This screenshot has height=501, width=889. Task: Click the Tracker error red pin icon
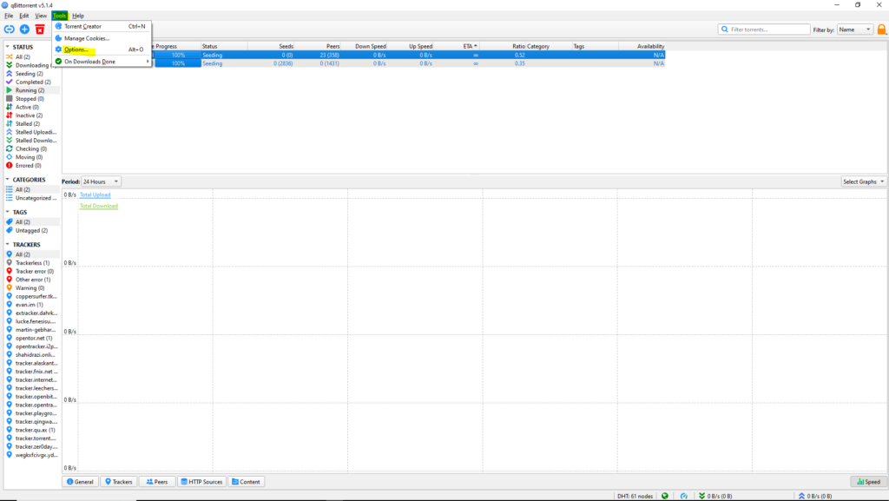(x=9, y=271)
